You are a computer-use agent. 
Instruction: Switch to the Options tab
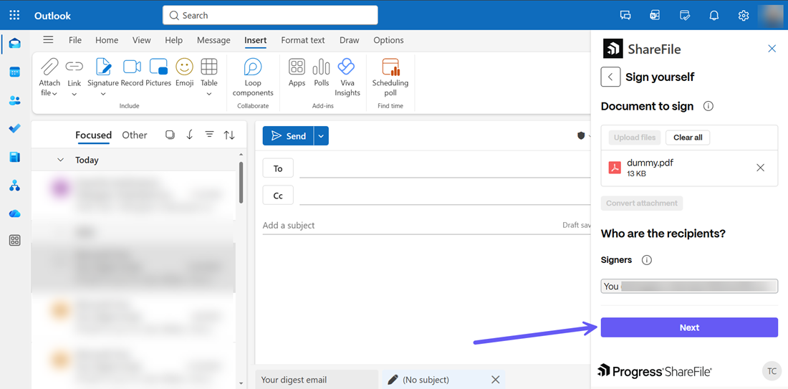(x=388, y=40)
